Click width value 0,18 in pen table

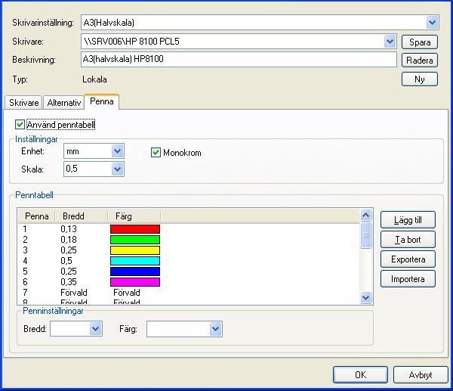point(69,240)
